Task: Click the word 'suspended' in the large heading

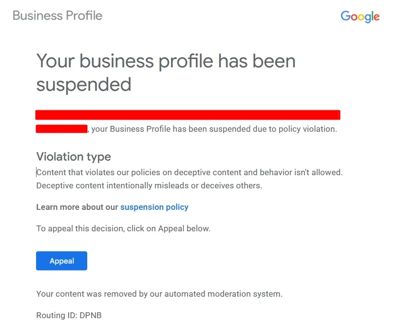Action: click(84, 84)
